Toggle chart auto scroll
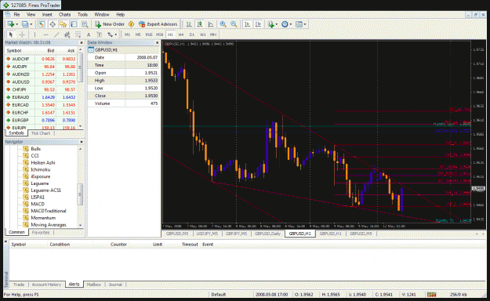The image size is (490, 301). click(x=247, y=24)
